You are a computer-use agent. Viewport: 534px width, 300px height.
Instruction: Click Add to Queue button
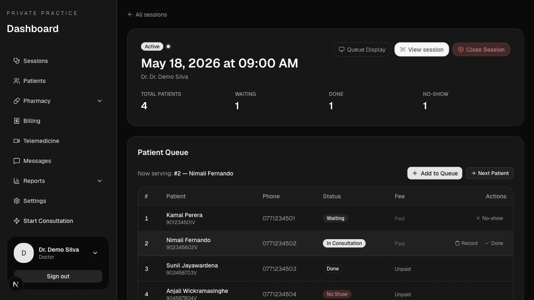pos(435,173)
